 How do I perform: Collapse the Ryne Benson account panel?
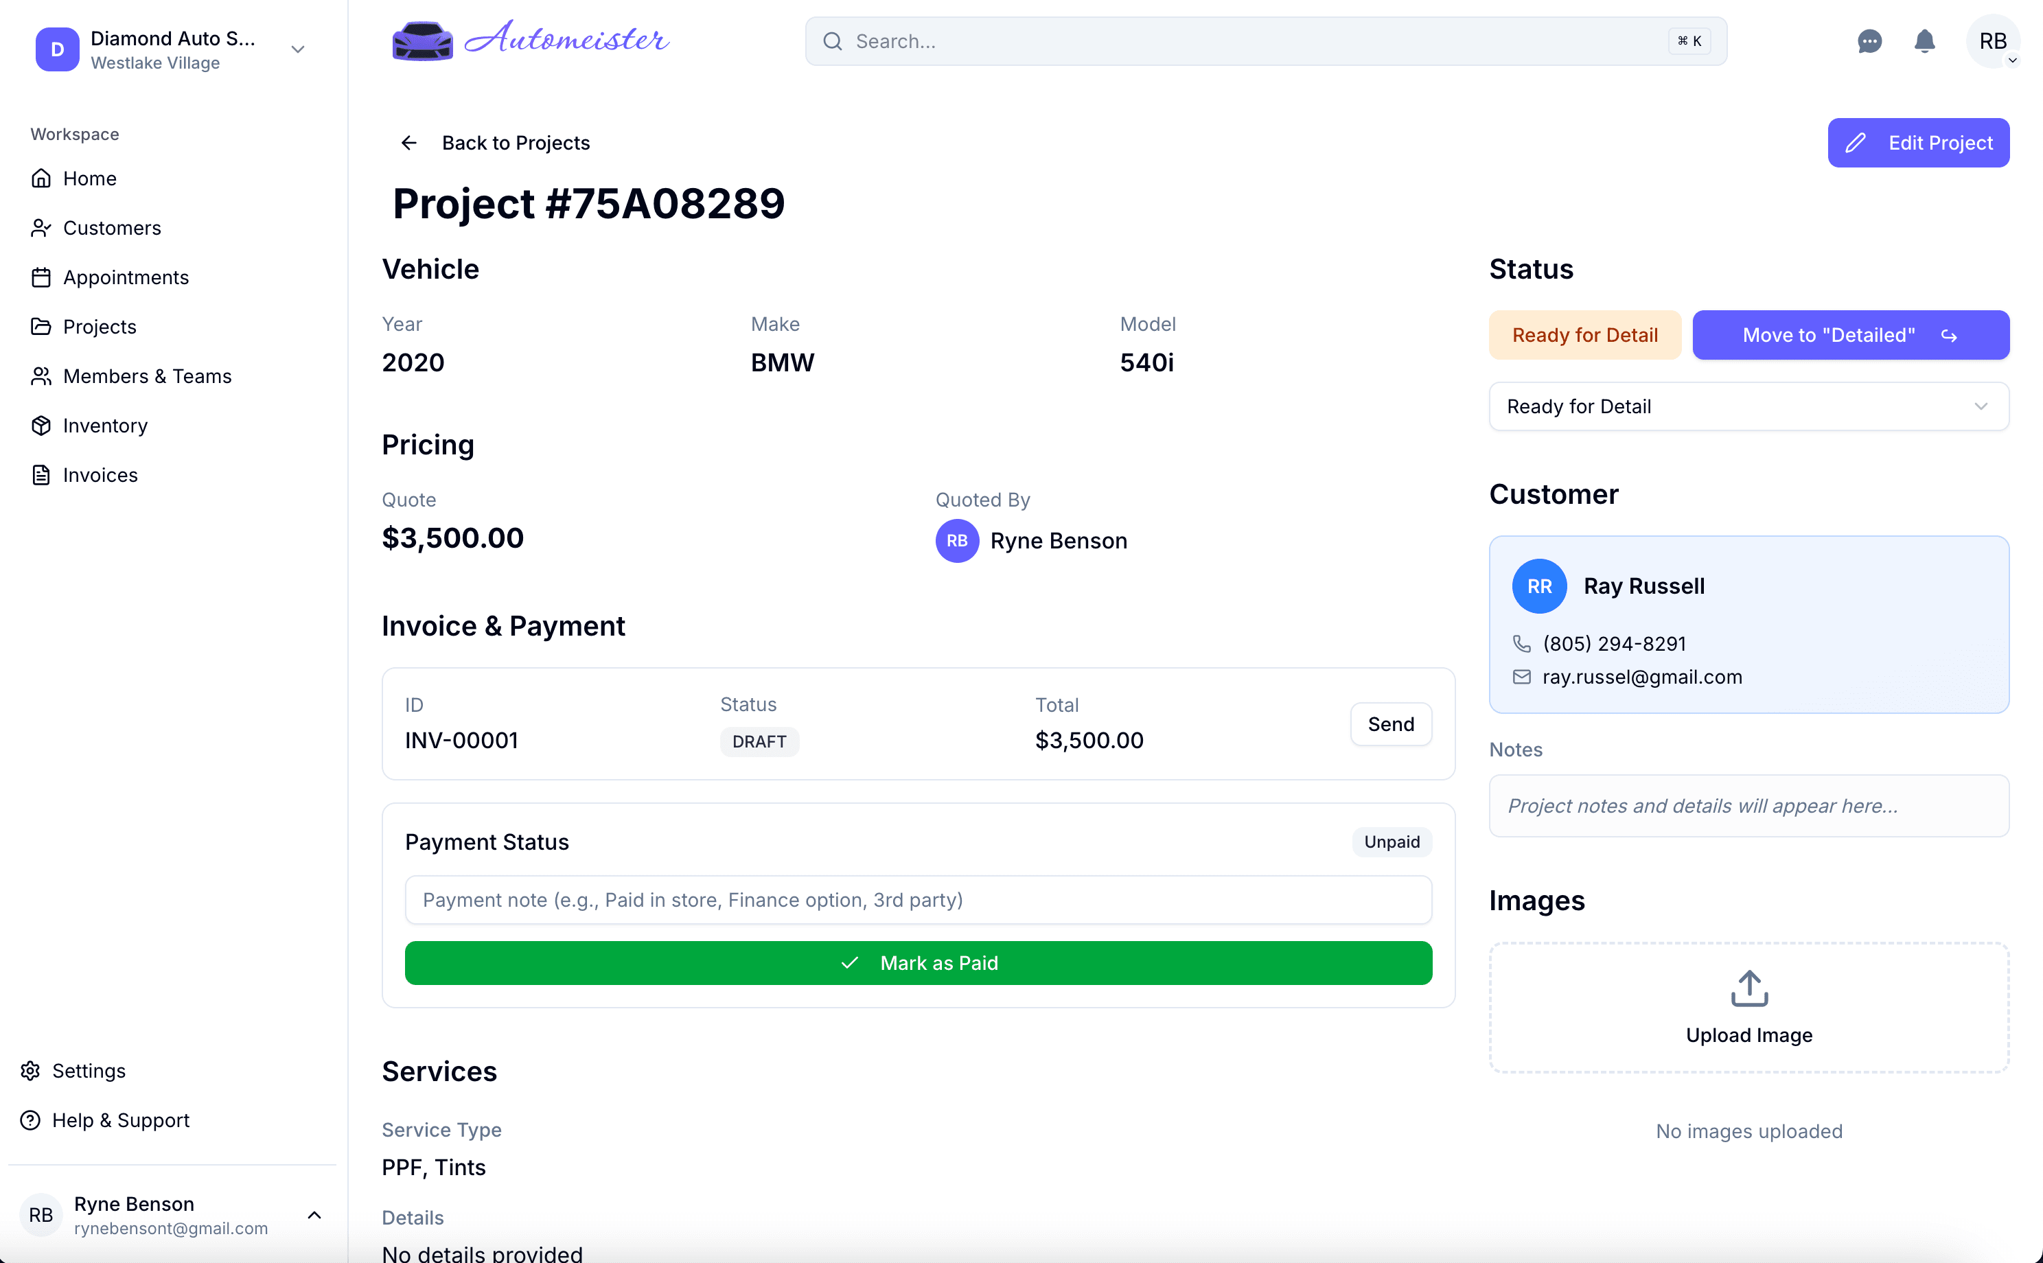(x=314, y=1216)
